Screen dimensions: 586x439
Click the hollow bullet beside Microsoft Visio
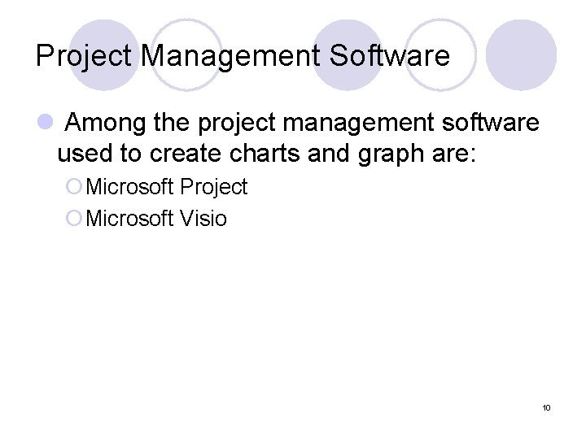click(74, 219)
